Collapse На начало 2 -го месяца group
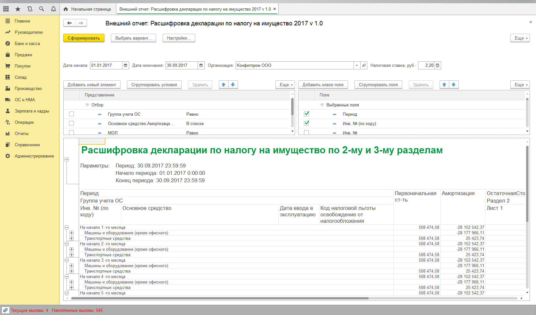The width and height of the screenshot is (536, 315). [x=67, y=244]
